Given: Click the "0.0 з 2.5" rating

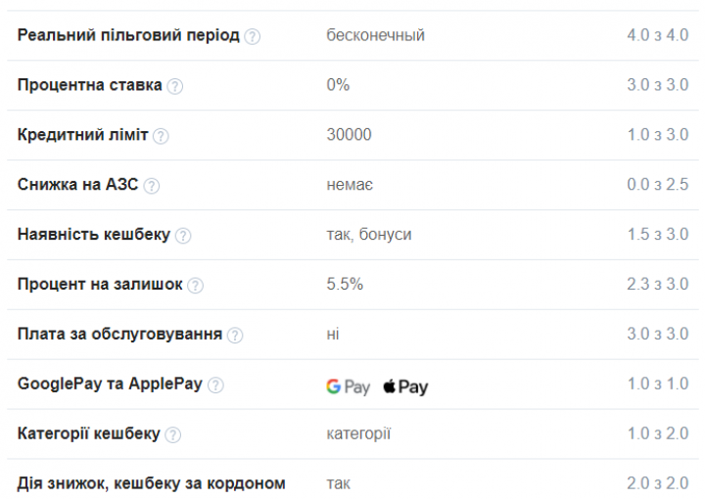Looking at the screenshot, I should pyautogui.click(x=657, y=185).
